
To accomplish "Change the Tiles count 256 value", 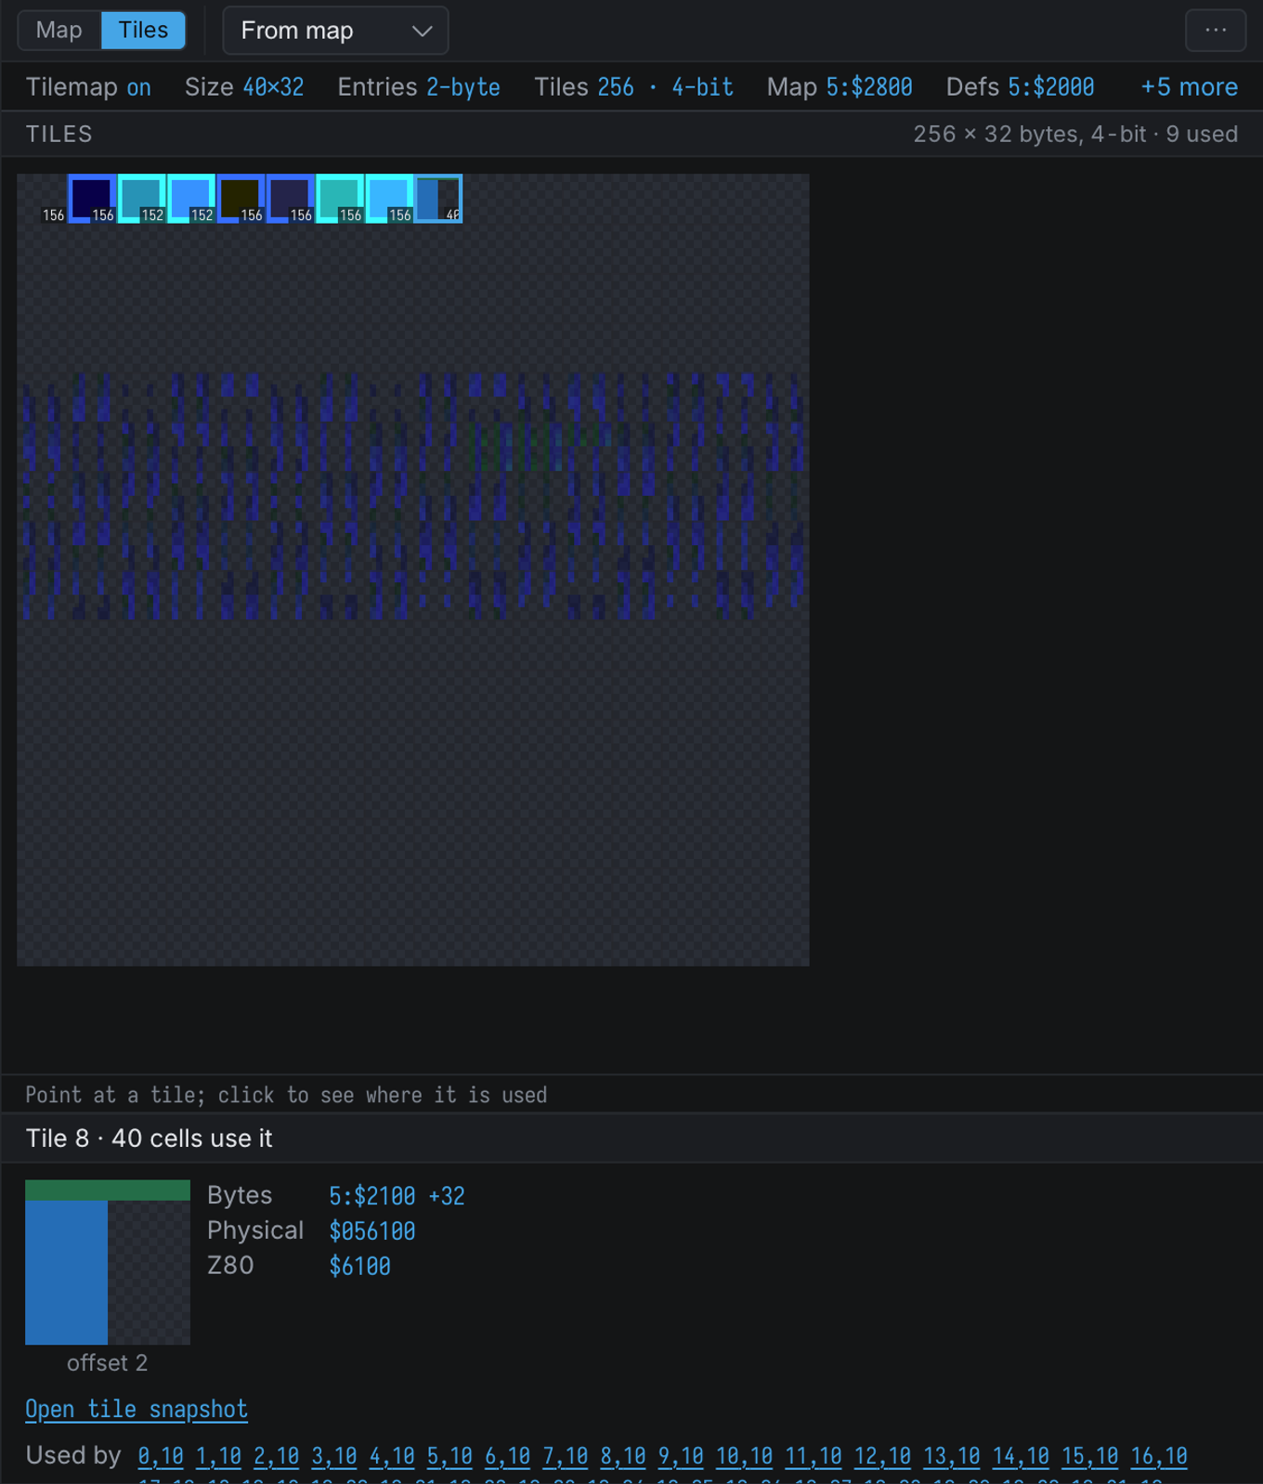I will click(x=616, y=87).
